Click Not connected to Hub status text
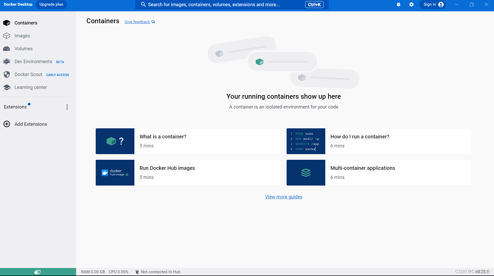The height and width of the screenshot is (276, 494). (x=161, y=272)
